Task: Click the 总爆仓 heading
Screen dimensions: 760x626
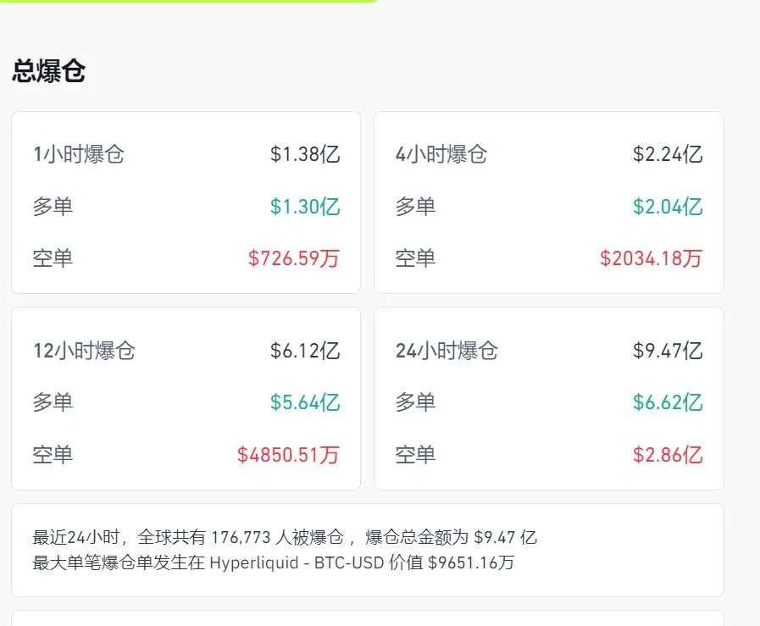Action: click(x=48, y=71)
